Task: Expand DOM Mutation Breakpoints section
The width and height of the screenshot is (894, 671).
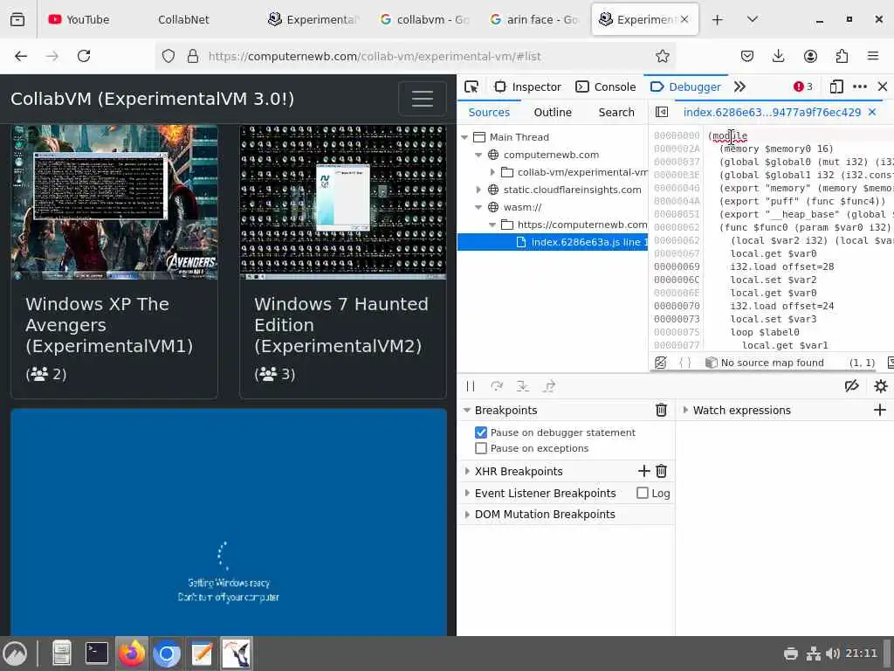Action: click(467, 515)
